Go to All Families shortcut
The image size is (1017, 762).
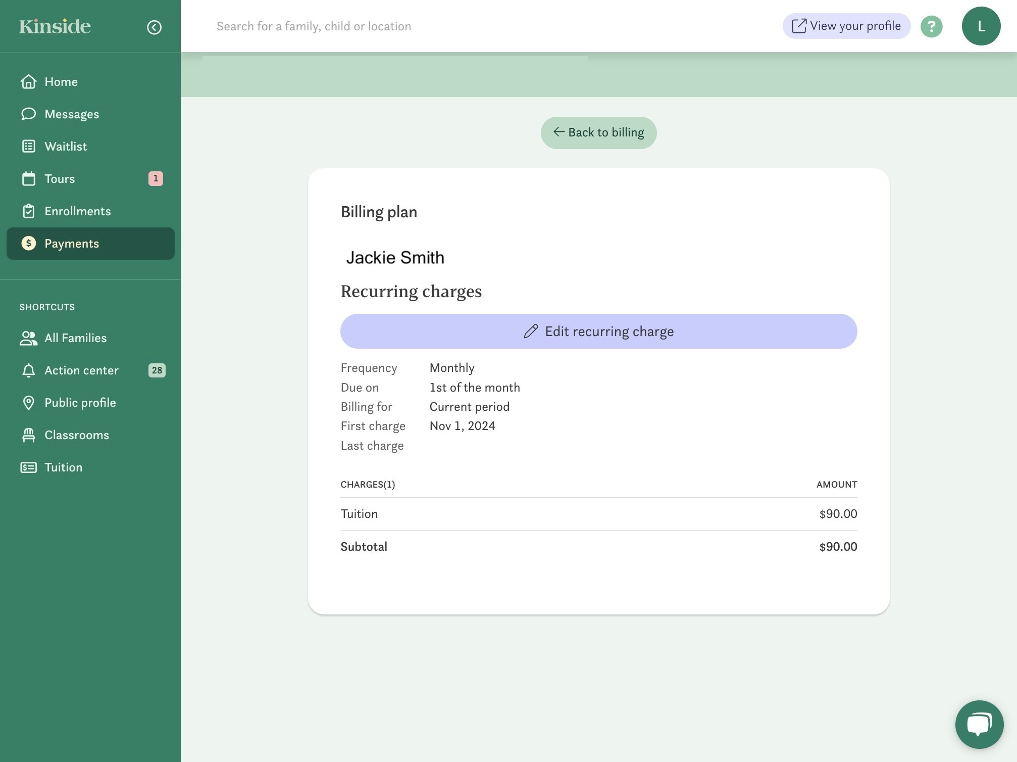click(x=75, y=338)
